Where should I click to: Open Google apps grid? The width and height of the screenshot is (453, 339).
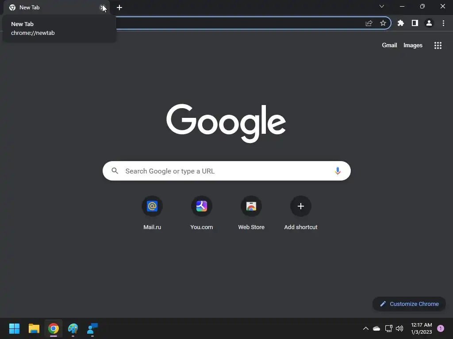[x=438, y=45]
